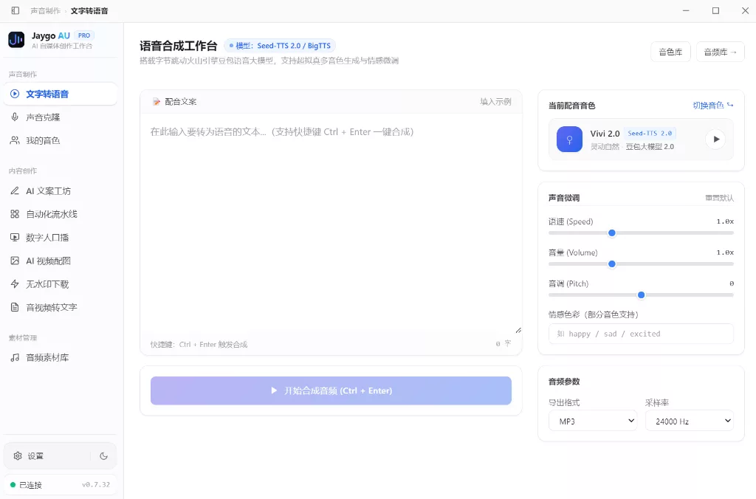
Task: Click the 配音文案 notepad icon
Action: pyautogui.click(x=157, y=102)
